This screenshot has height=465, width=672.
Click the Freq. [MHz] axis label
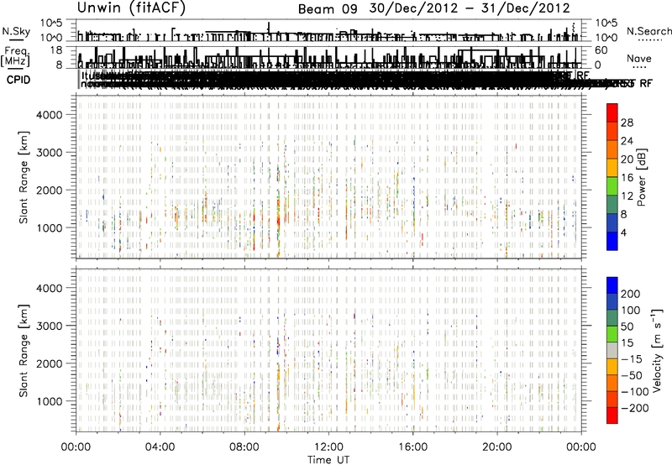click(16, 57)
